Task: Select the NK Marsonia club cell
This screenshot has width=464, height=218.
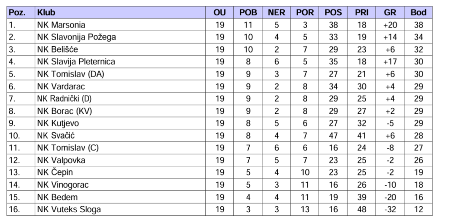Action: click(61, 25)
